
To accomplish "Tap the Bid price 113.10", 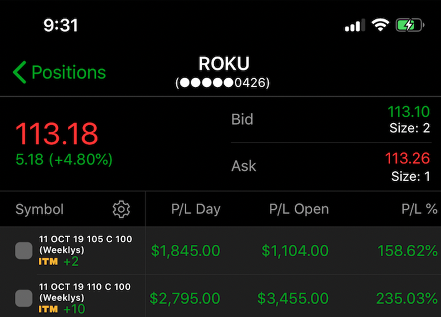I will coord(409,112).
